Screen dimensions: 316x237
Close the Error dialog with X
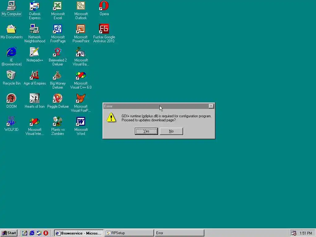(x=211, y=106)
